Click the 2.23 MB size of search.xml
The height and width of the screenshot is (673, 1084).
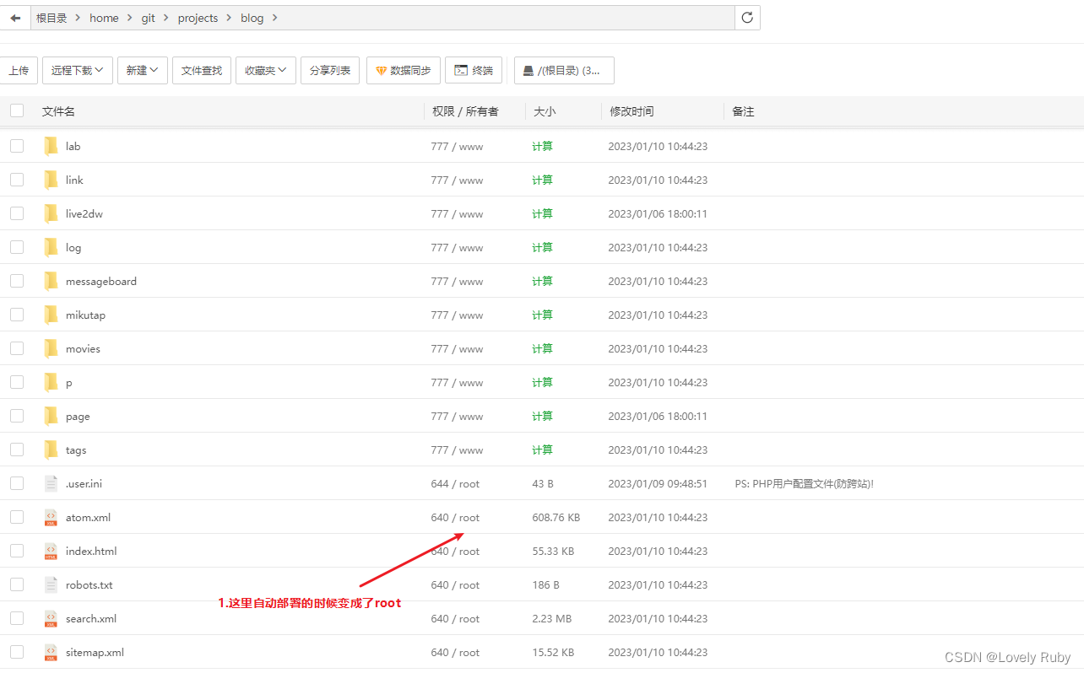click(551, 618)
